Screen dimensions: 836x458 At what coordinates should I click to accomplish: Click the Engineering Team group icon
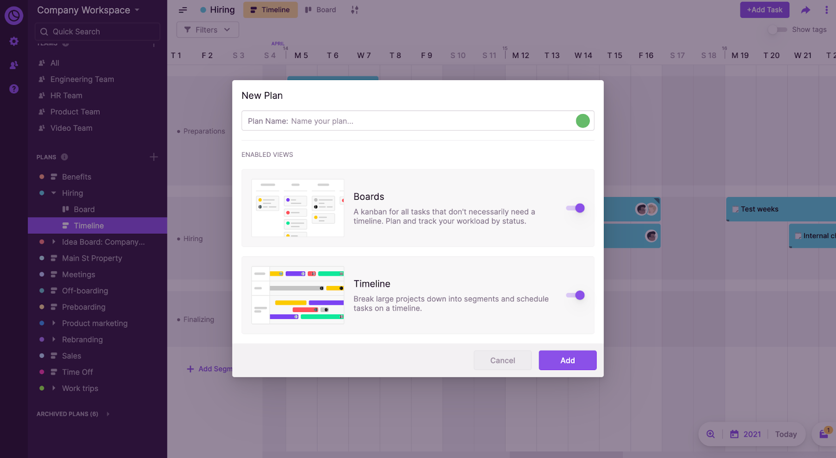pos(42,79)
